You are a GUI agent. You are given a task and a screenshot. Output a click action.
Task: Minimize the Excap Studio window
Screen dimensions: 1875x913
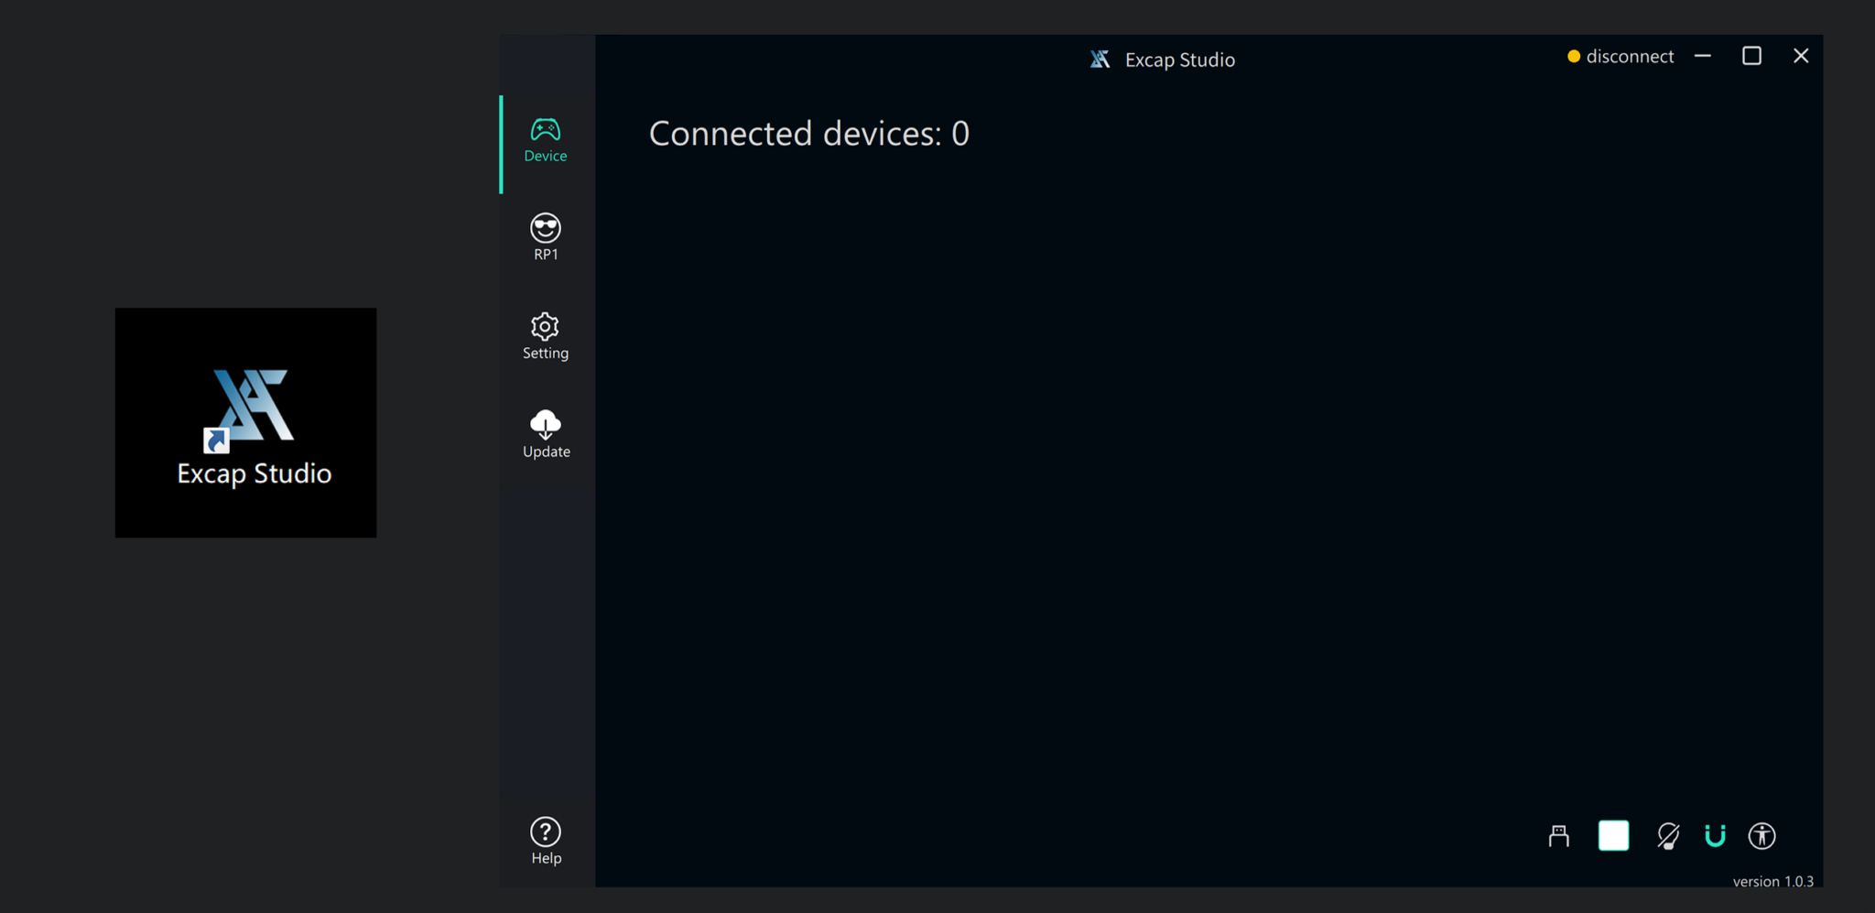coord(1702,57)
